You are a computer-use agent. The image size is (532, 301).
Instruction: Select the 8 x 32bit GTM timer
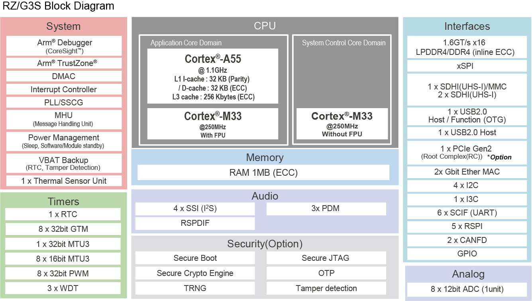pyautogui.click(x=63, y=229)
